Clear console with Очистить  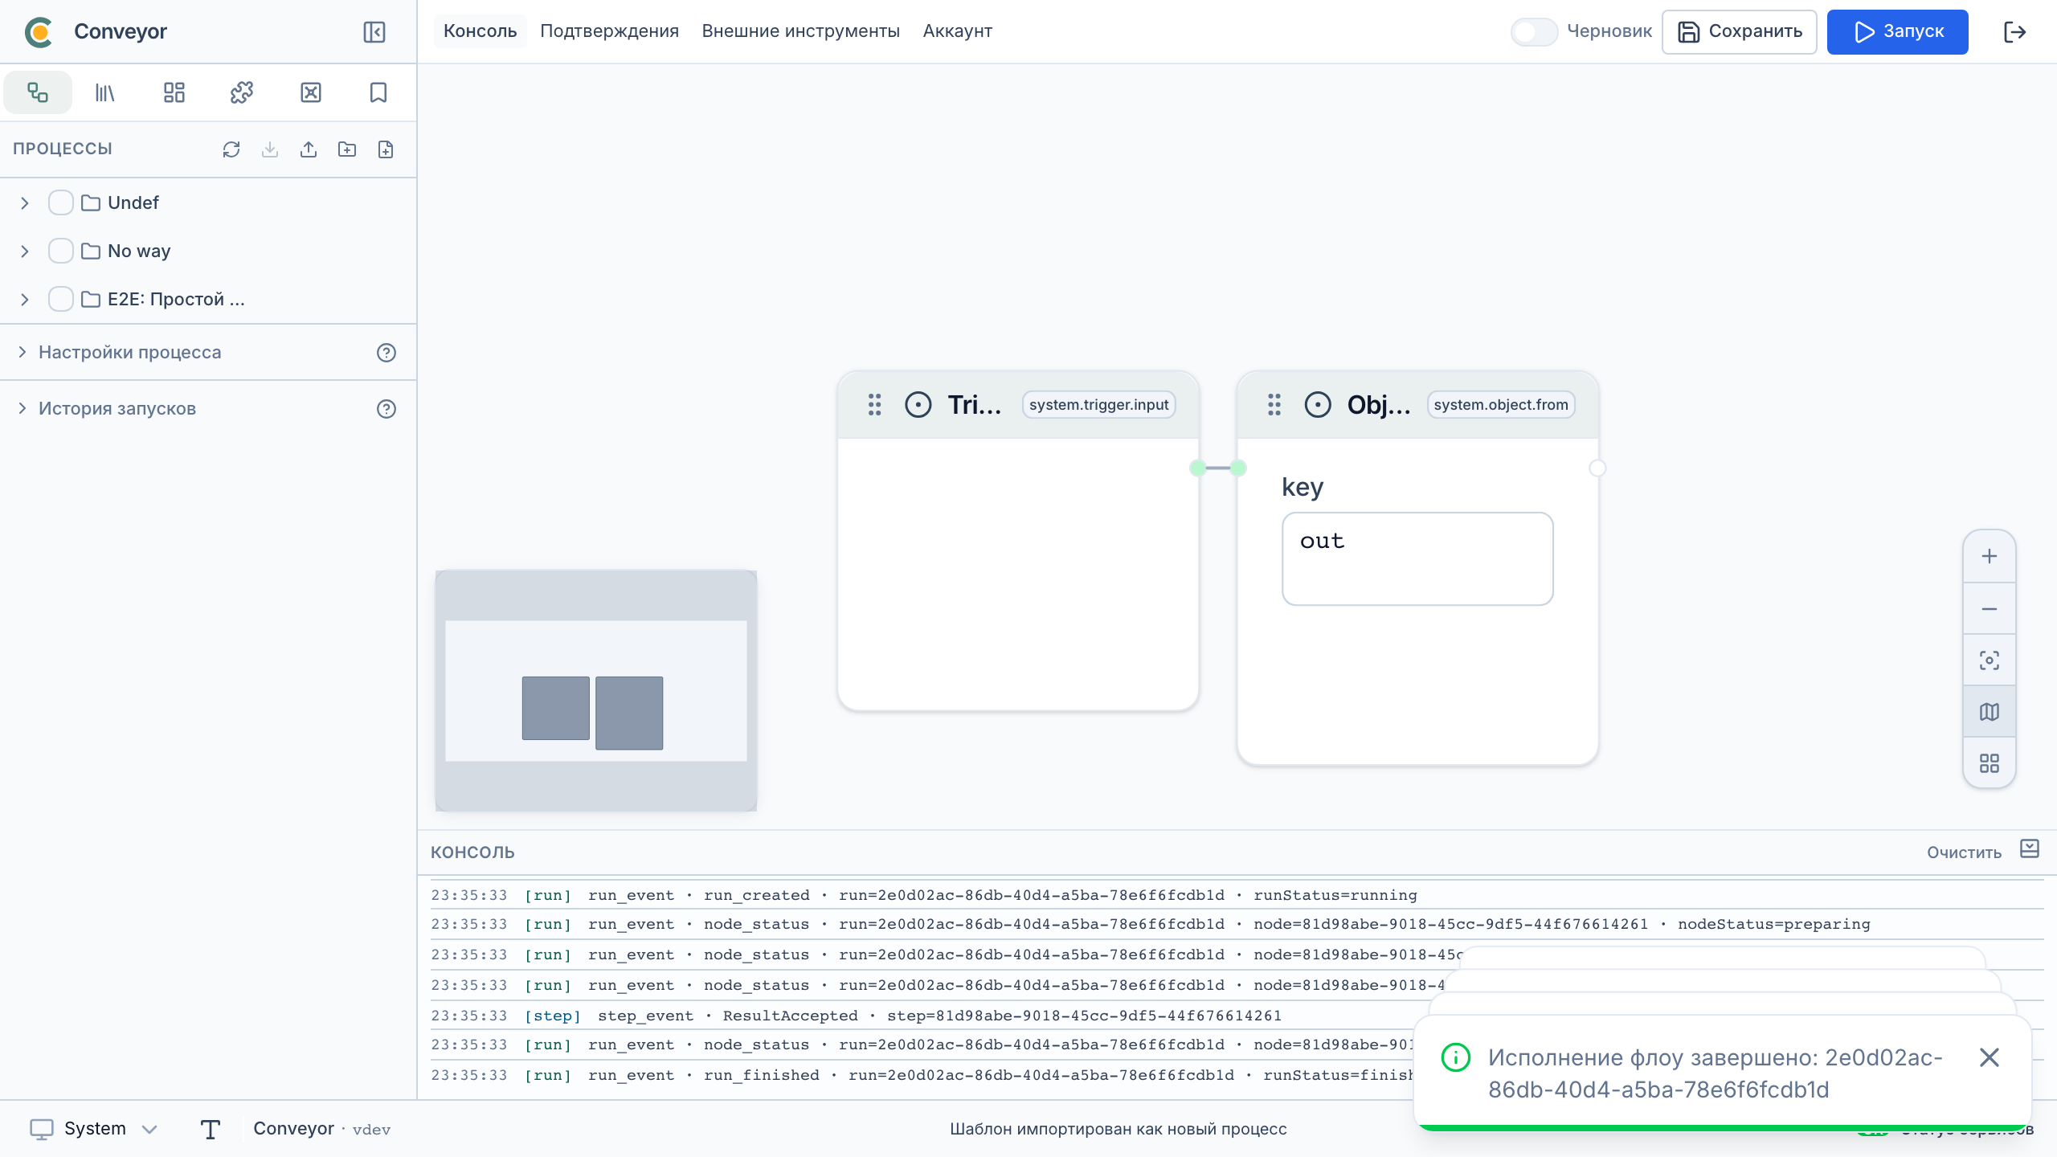1964,852
